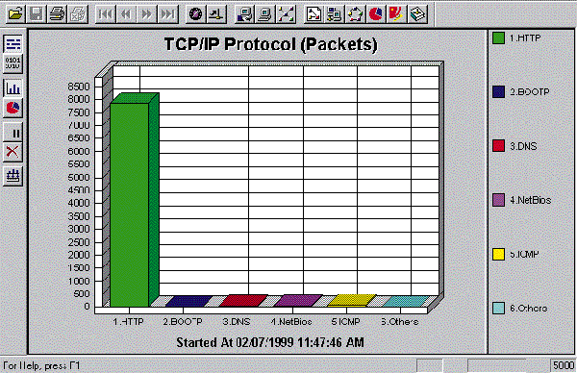Open a capture file with the folder icon
The image size is (577, 373).
pos(15,14)
